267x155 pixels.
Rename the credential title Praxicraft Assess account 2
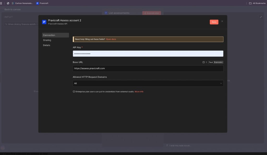65,20
